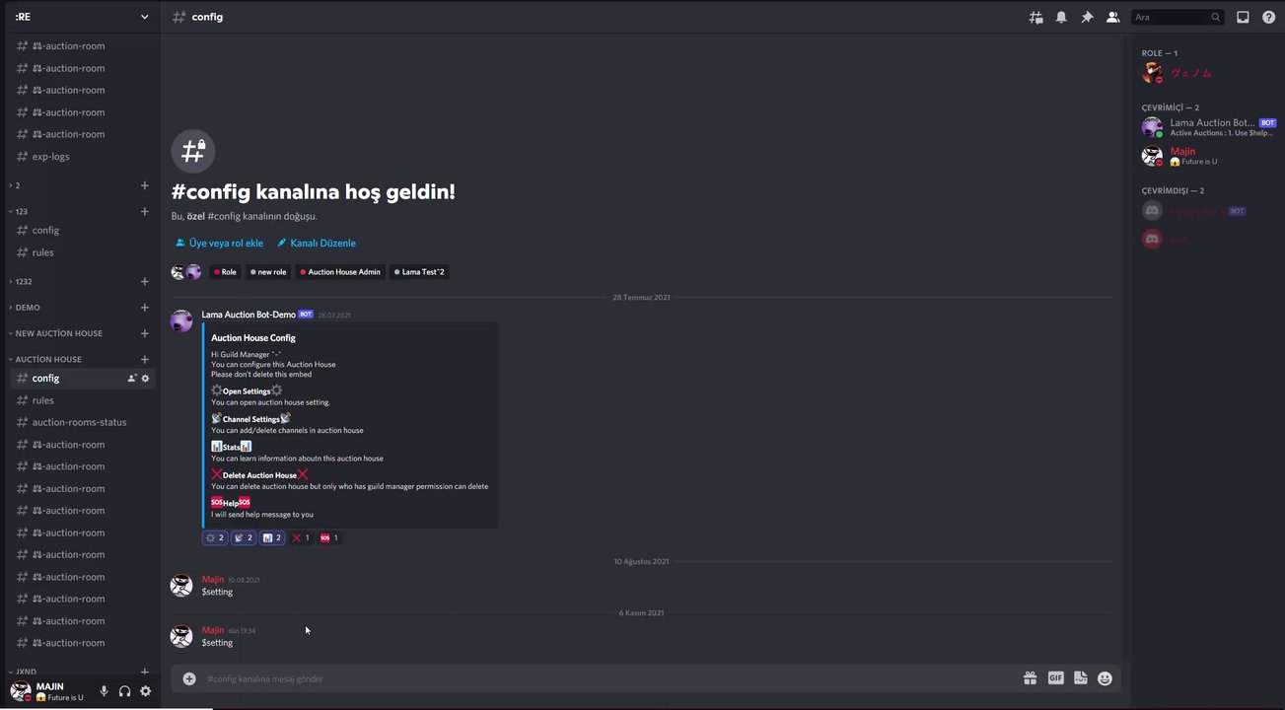Expand the DEMO category
Screen dimensions: 1285x710
click(28, 308)
